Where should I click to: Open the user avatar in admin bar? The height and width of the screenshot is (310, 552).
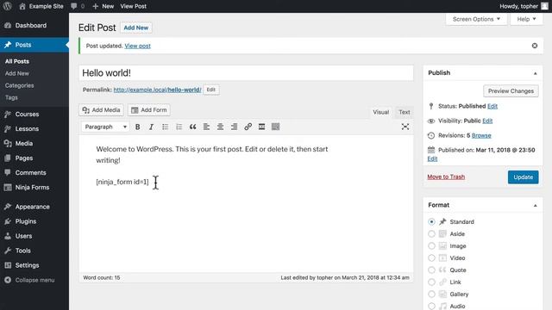tap(544, 6)
